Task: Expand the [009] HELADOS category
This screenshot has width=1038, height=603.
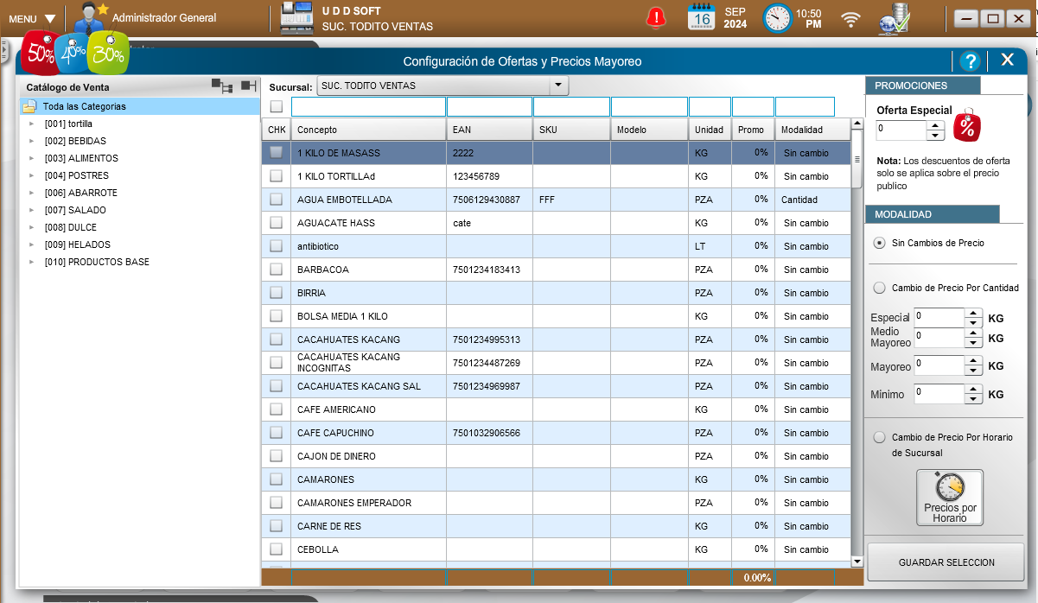Action: [32, 244]
